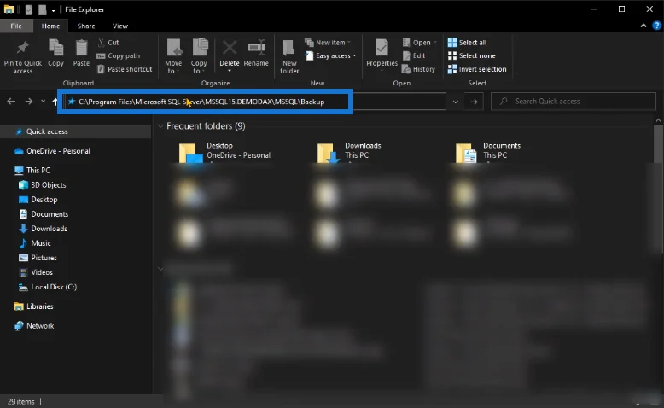Switch to the View tab
664x408 pixels.
pos(120,26)
